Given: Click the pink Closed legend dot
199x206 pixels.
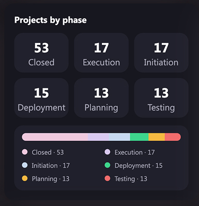Looking at the screenshot, I should coord(25,152).
